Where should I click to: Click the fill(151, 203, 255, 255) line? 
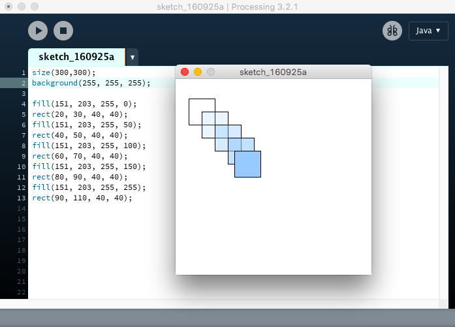pos(89,187)
